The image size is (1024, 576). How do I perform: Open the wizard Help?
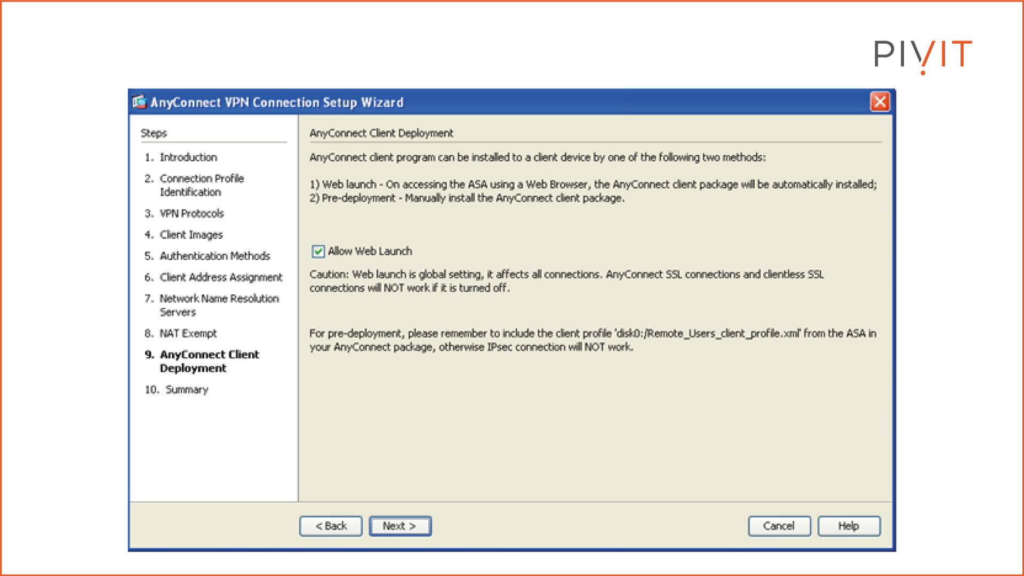[849, 526]
